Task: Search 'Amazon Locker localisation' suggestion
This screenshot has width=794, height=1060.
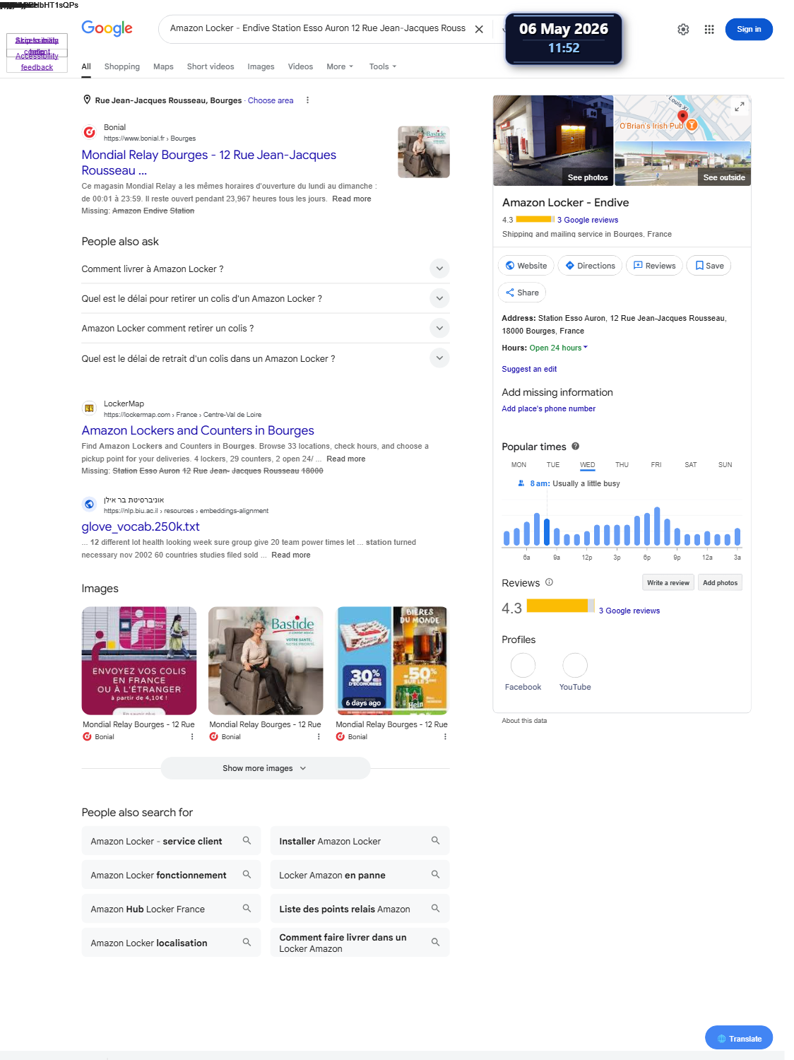Action: point(171,943)
